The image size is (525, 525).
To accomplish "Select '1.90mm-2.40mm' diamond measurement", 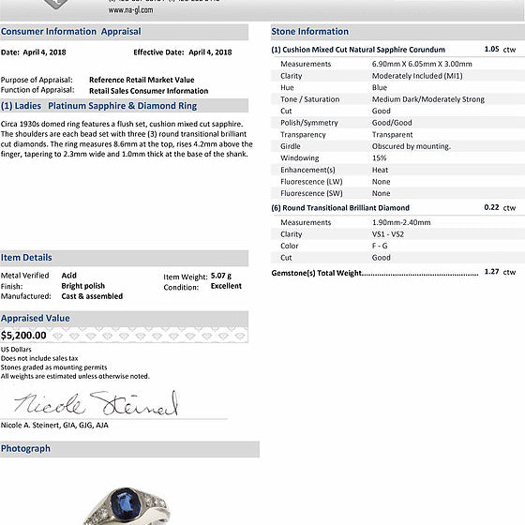I will (x=401, y=222).
